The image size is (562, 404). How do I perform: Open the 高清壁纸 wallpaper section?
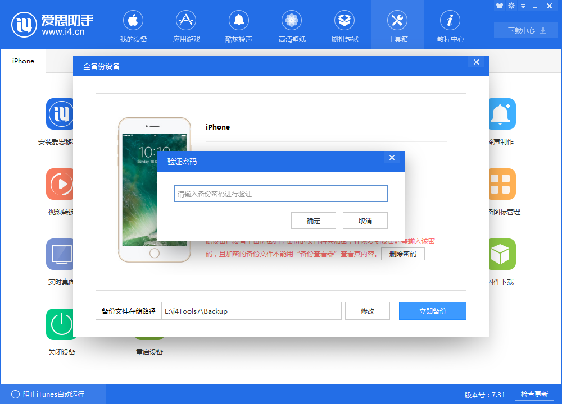click(292, 25)
